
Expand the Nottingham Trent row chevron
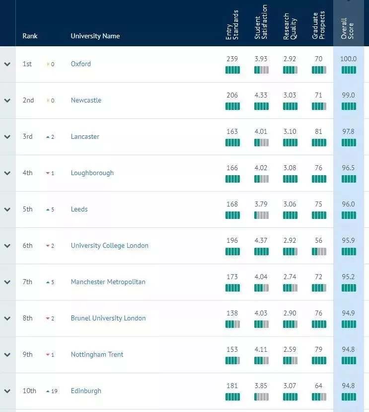tap(7, 355)
